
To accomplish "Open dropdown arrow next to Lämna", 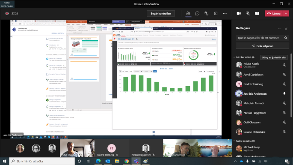I will (x=286, y=13).
